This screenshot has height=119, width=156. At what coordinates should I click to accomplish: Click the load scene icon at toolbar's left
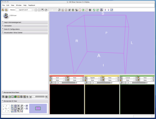tap(3, 10)
